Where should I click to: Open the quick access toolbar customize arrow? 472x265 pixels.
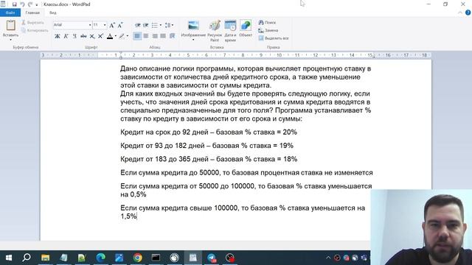click(37, 5)
